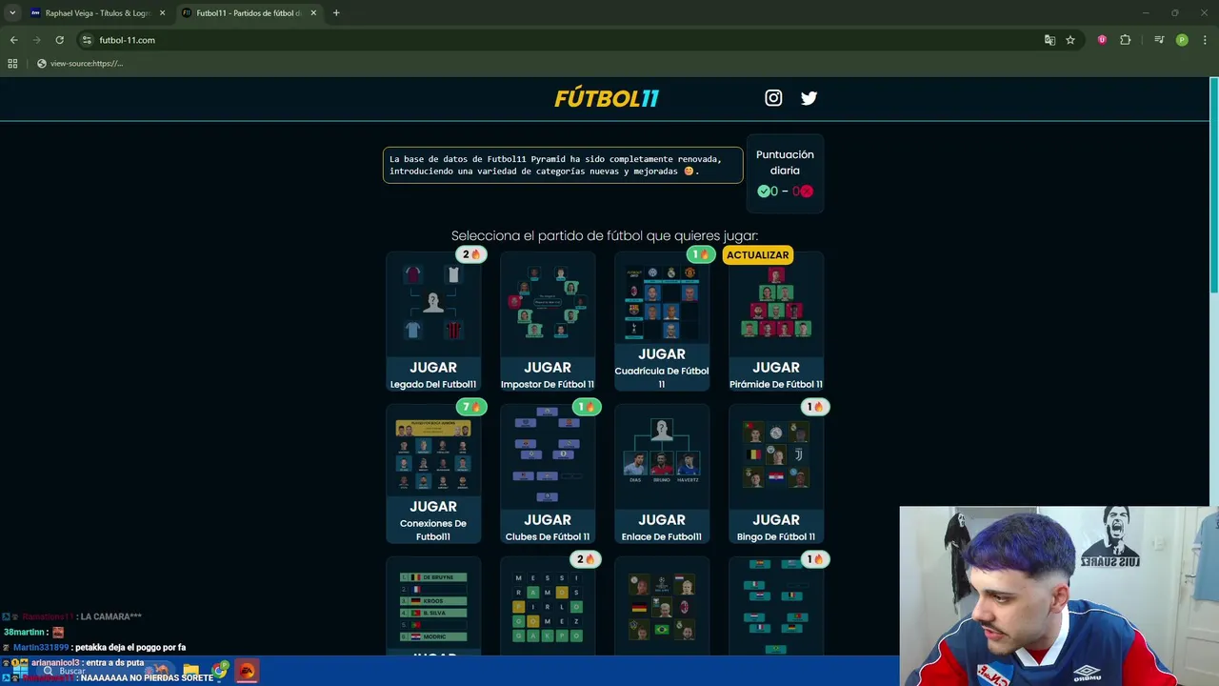Open Cuadrícula club grid thumbnail image
Viewport: 1219px width, 686px height.
662,302
